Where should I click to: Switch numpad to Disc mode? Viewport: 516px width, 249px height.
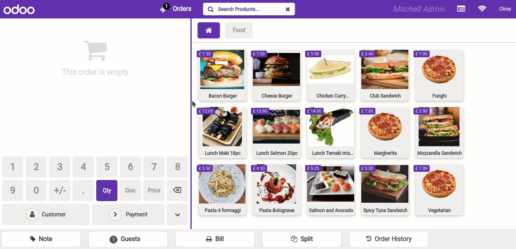(130, 191)
